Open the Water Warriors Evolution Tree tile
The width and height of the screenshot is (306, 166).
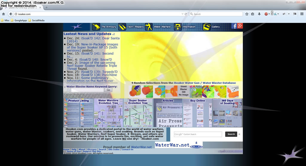click(108, 113)
